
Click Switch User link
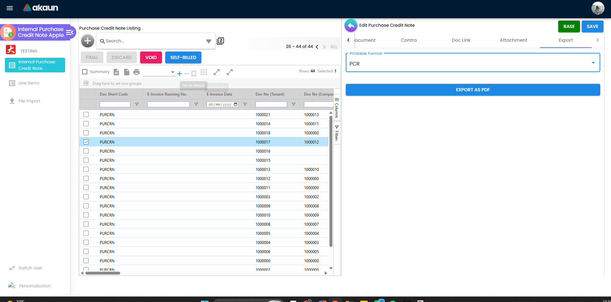coord(30,268)
